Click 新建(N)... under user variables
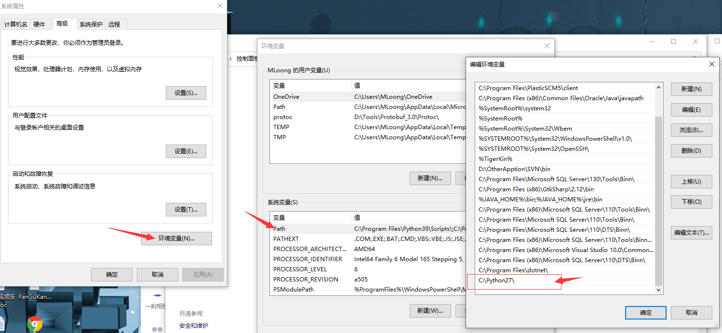Image resolution: width=722 pixels, height=333 pixels. [x=430, y=178]
